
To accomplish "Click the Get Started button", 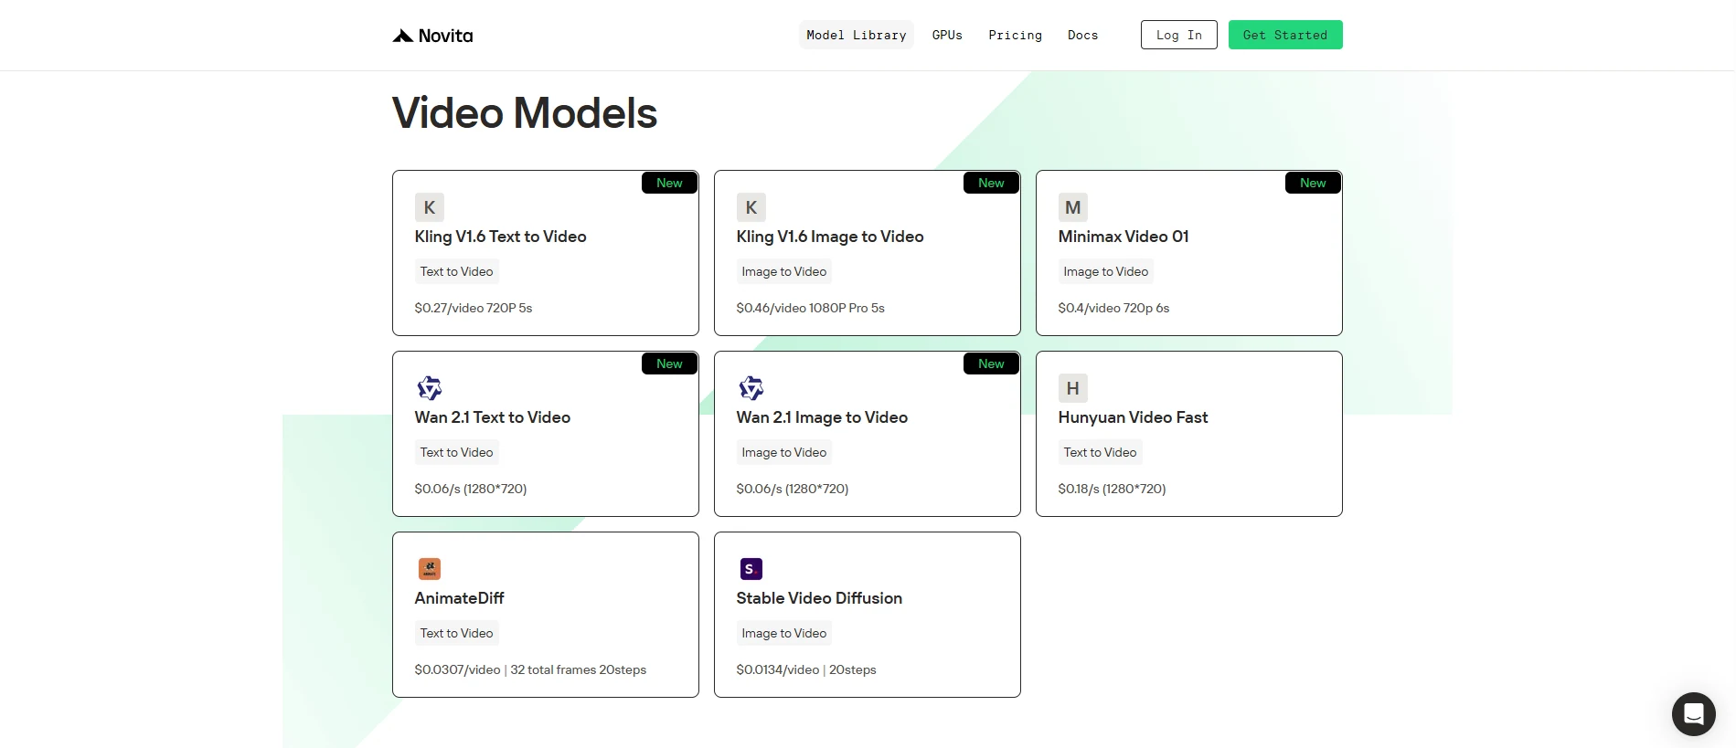I will tap(1285, 35).
